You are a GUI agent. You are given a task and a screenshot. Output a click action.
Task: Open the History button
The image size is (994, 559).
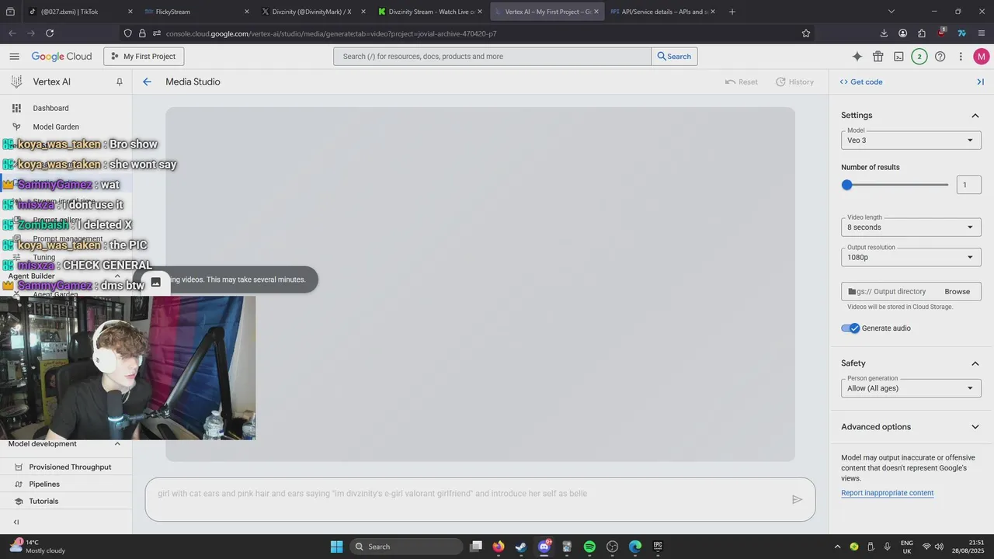pos(795,82)
